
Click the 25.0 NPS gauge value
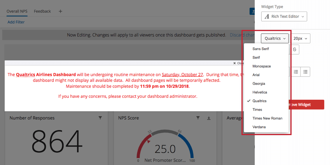pos(165,149)
